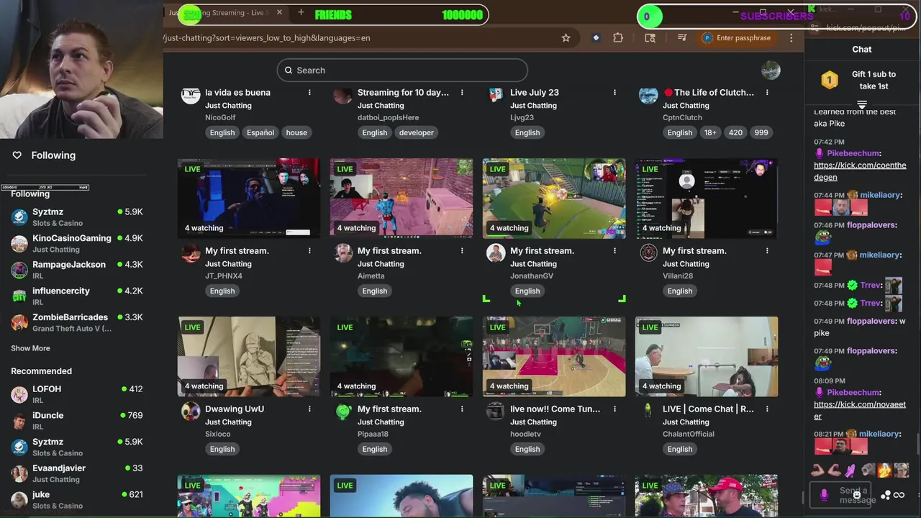Click ZombieBarricades avatar in sidebar

coord(19,322)
